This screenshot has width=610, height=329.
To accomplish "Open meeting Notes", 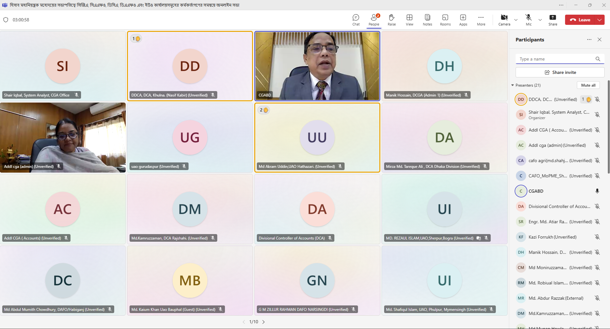I will [427, 20].
